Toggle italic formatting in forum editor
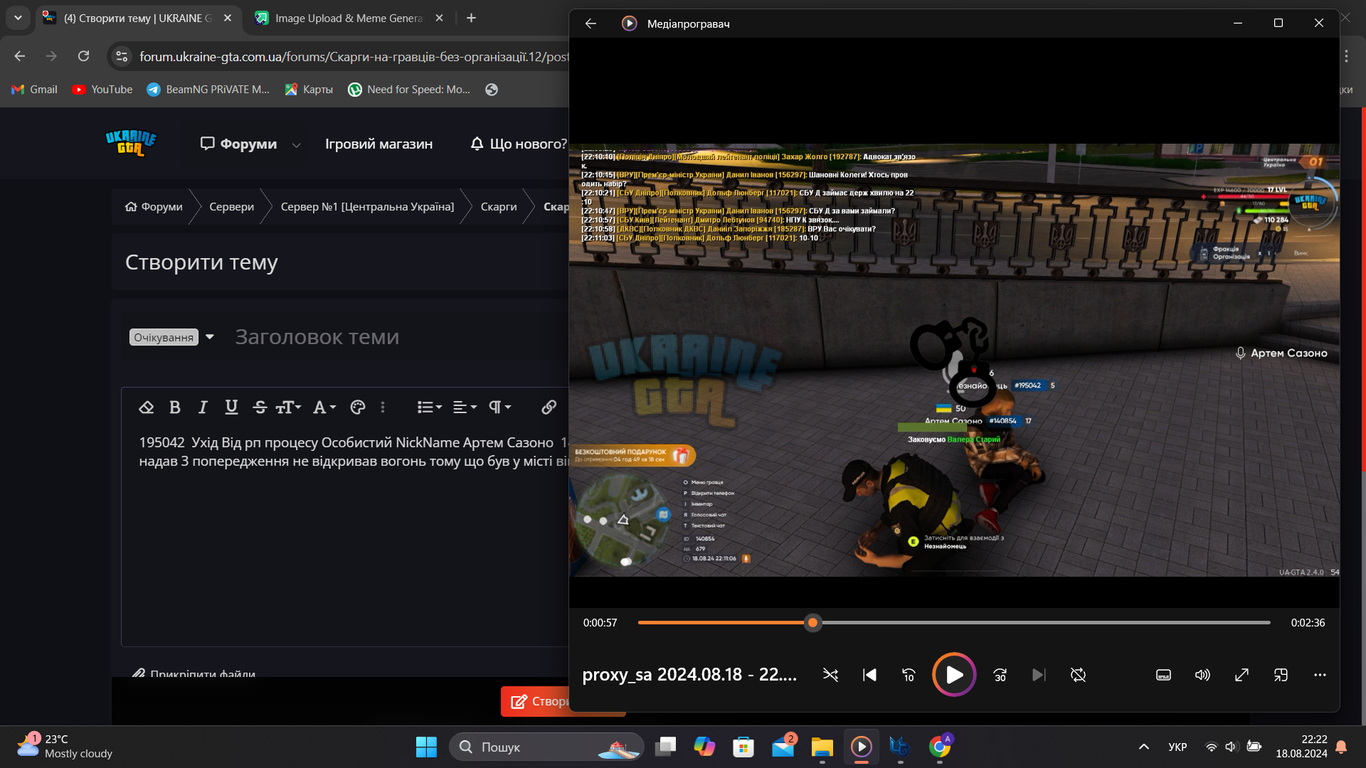This screenshot has width=1366, height=768. [x=203, y=407]
